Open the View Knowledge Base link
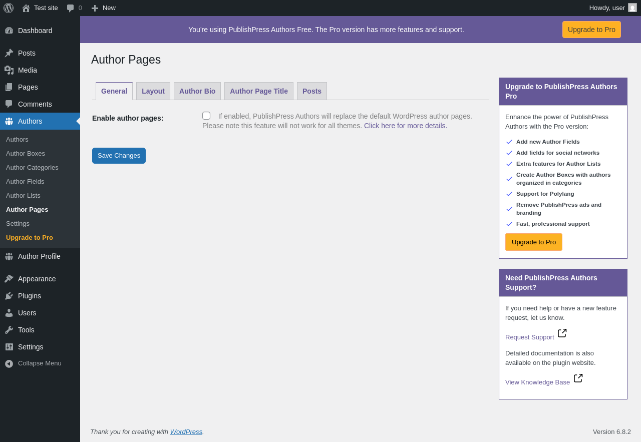Viewport: 641px width, 442px height. coord(537,382)
